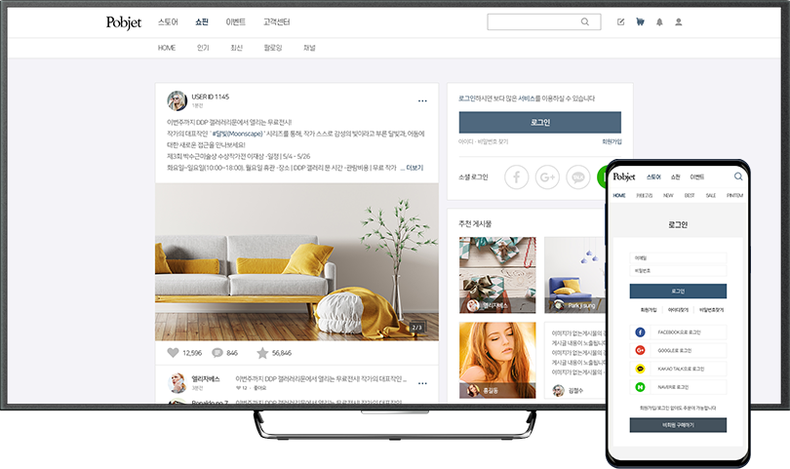The image size is (790, 469).
Task: Click the FACEBOOK login row on the phone
Action: [x=678, y=332]
